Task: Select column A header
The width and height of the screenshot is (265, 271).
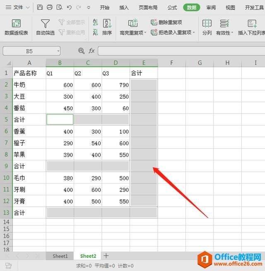Action: (29, 63)
